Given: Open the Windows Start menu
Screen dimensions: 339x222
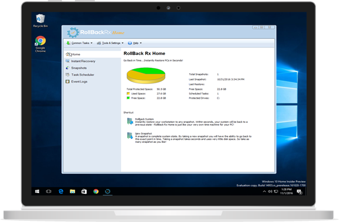Looking at the screenshot, I should pos(37,191).
